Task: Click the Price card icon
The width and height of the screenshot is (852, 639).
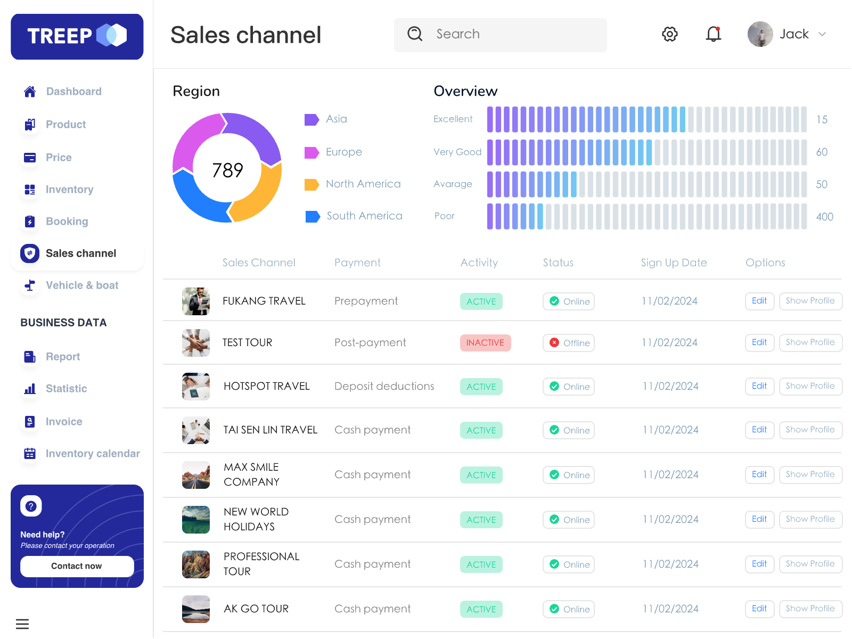Action: (x=30, y=158)
